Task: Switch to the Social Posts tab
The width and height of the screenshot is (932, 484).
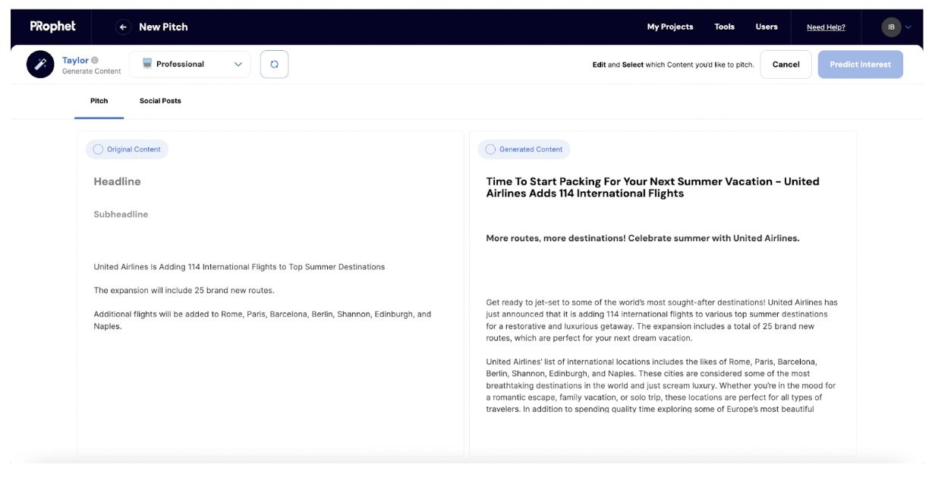Action: click(160, 101)
